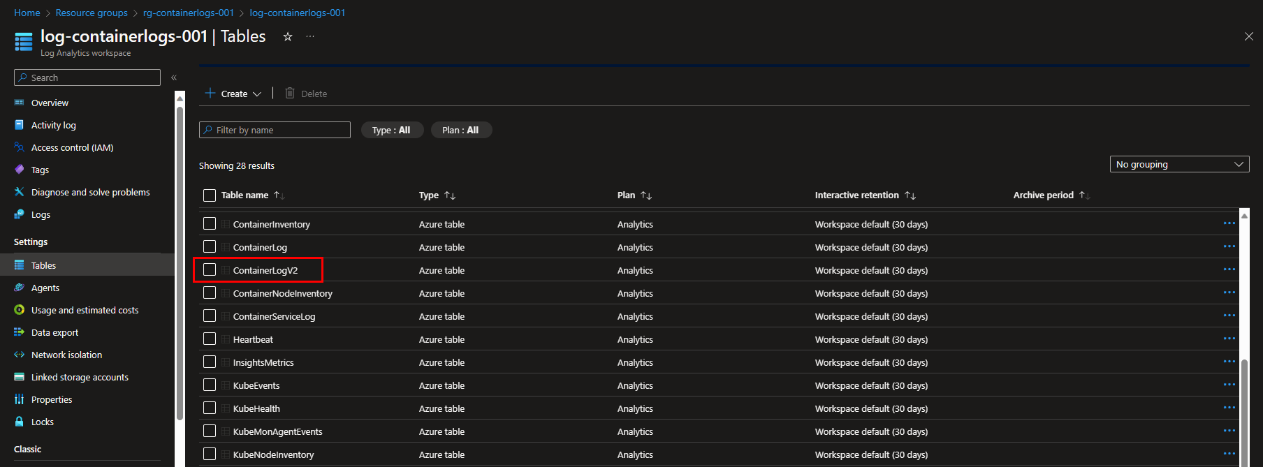Click the Delete trash icon
This screenshot has height=467, width=1263.
pyautogui.click(x=290, y=94)
